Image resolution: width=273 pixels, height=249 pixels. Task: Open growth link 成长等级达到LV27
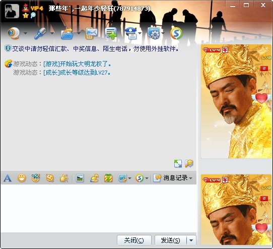pyautogui.click(x=77, y=72)
